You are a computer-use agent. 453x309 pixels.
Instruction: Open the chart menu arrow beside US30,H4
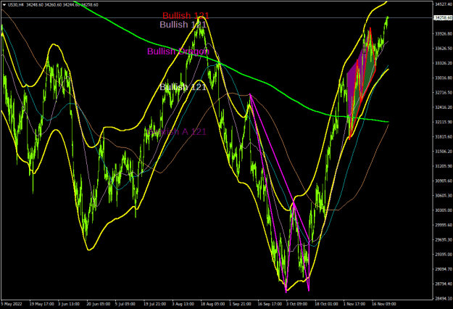4,5
